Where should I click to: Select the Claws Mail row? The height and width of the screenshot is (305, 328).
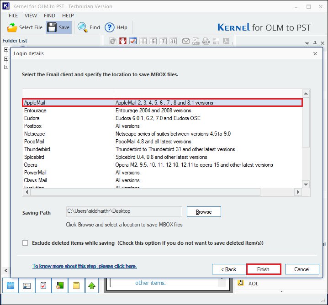pos(162,180)
